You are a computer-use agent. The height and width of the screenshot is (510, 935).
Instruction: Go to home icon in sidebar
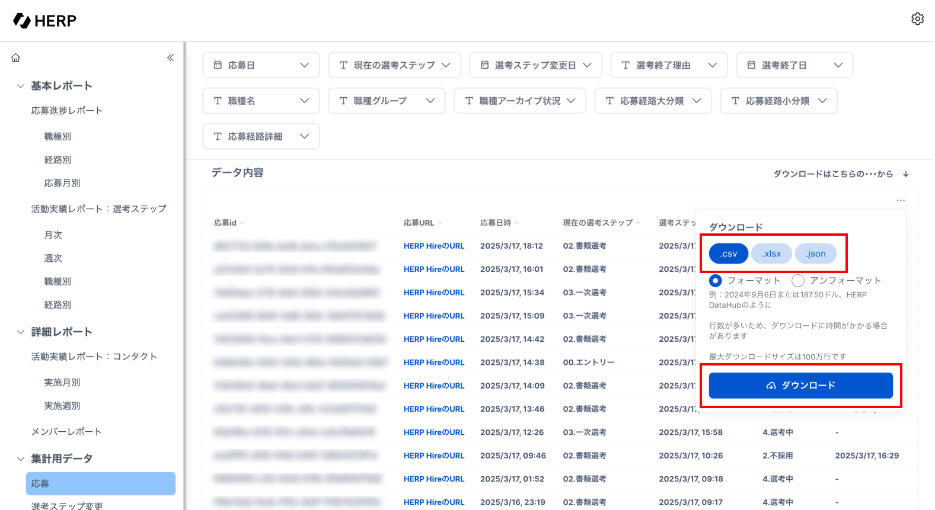click(x=16, y=57)
